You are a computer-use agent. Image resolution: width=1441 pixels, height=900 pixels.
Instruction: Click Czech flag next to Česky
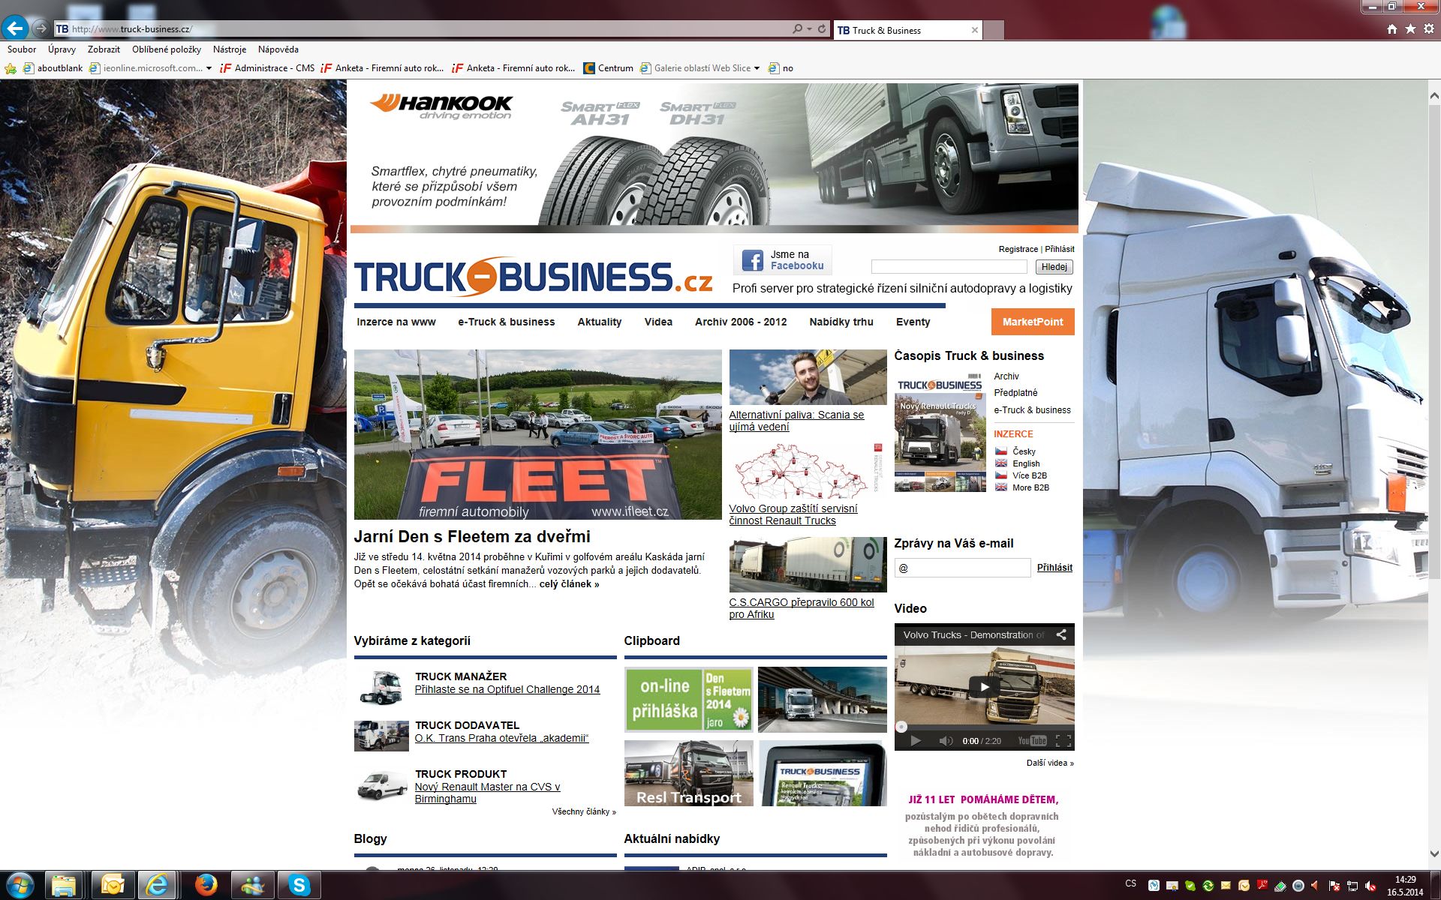(1001, 451)
